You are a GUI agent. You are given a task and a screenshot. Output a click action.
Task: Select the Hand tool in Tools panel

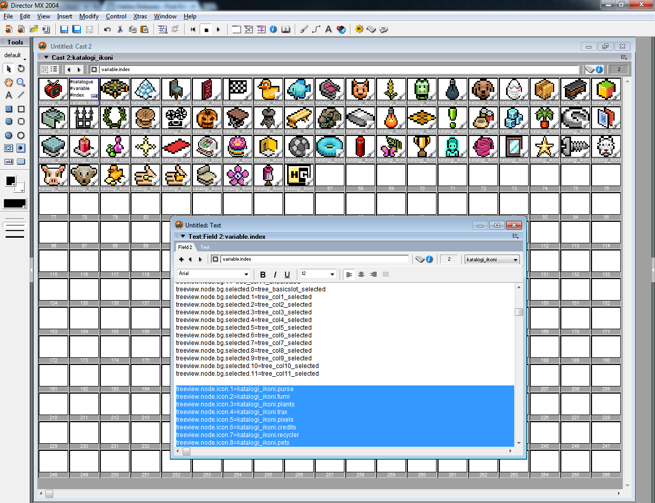pos(8,82)
